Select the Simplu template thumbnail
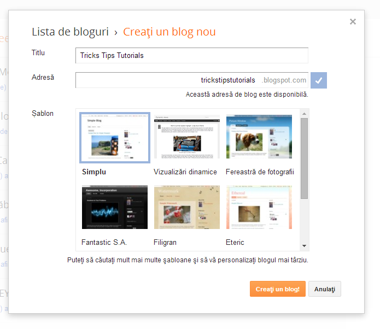 coord(115,137)
